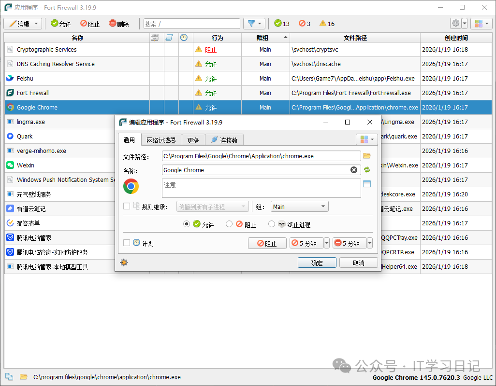Click the 确定 button
Image resolution: width=496 pixels, height=386 pixels.
[317, 263]
